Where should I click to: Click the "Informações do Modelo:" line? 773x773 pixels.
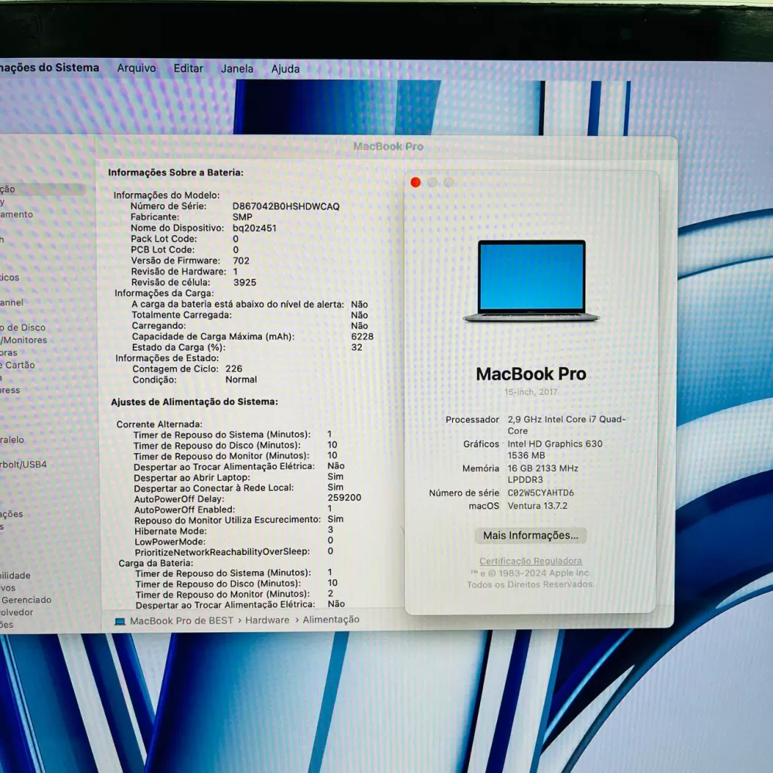coord(167,196)
